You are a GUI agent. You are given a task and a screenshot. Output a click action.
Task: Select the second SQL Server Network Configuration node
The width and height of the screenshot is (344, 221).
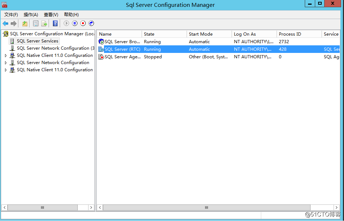point(53,63)
